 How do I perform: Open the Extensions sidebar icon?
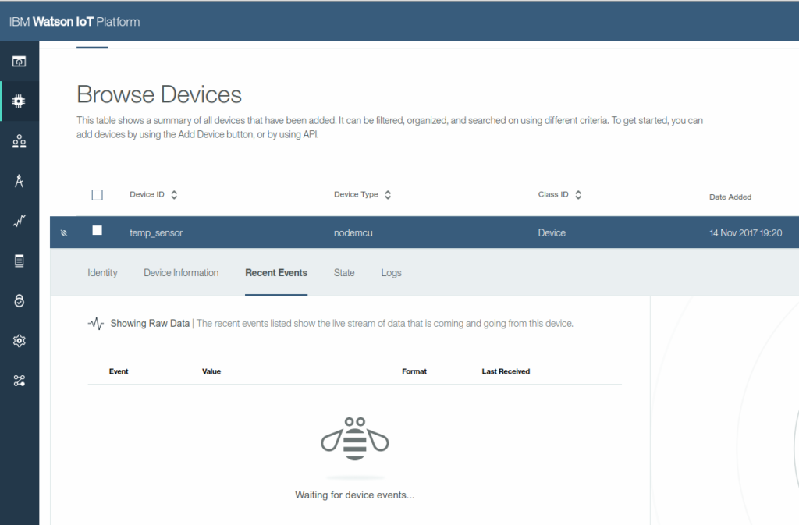[20, 381]
